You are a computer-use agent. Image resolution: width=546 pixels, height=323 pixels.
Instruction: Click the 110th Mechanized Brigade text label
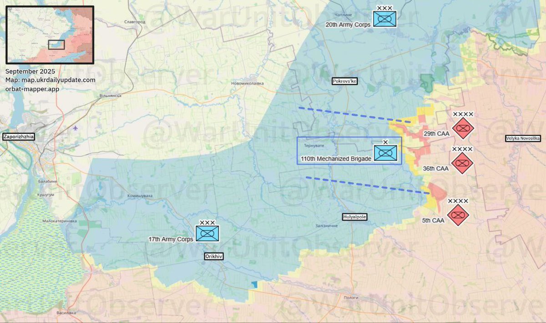(x=336, y=159)
